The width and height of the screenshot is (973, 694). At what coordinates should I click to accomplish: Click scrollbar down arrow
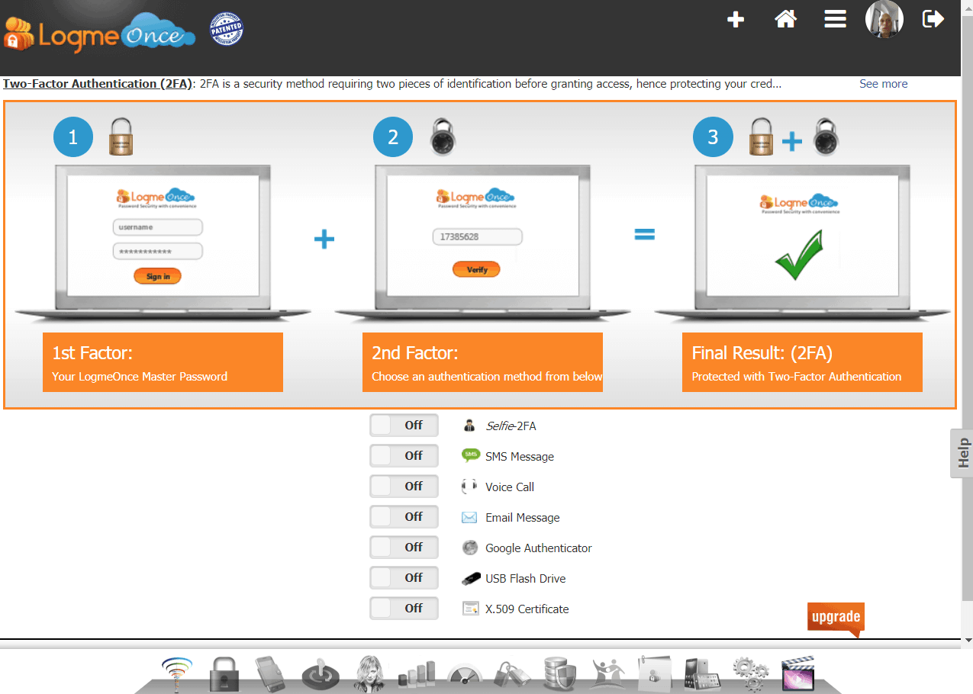[967, 641]
